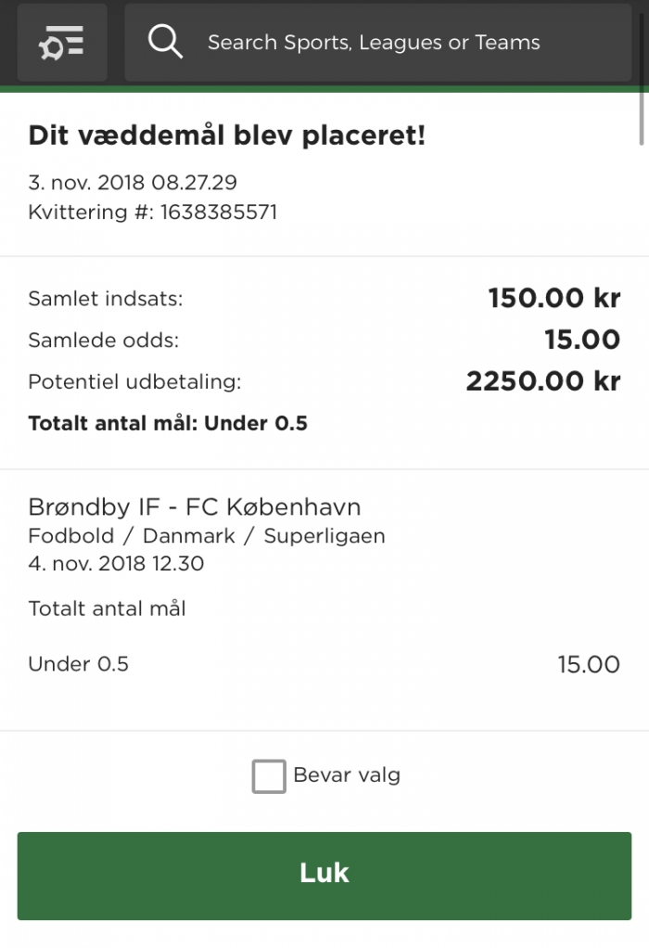Select the Kvittering receipt number line

click(x=153, y=212)
